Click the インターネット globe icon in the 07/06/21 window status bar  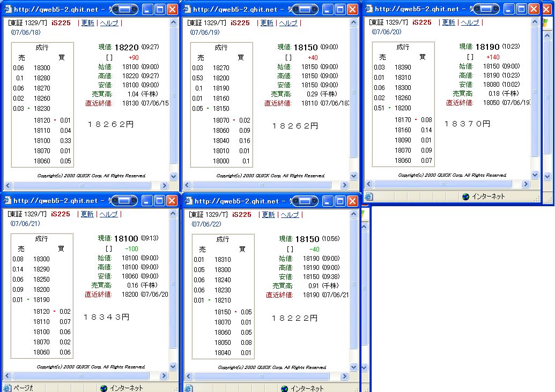pyautogui.click(x=103, y=388)
